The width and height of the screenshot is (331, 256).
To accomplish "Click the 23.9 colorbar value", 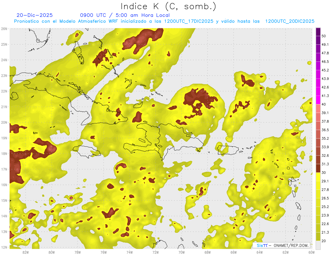I will (325, 215).
